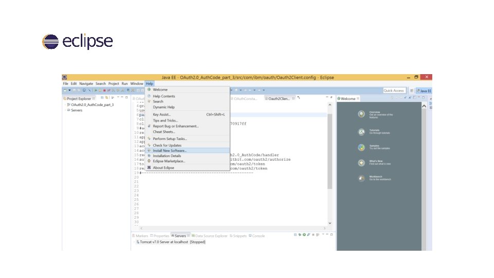494x278 pixels.
Task: Expand the OAuth2.0_AuthCode_part_3 project
Action: coord(65,105)
